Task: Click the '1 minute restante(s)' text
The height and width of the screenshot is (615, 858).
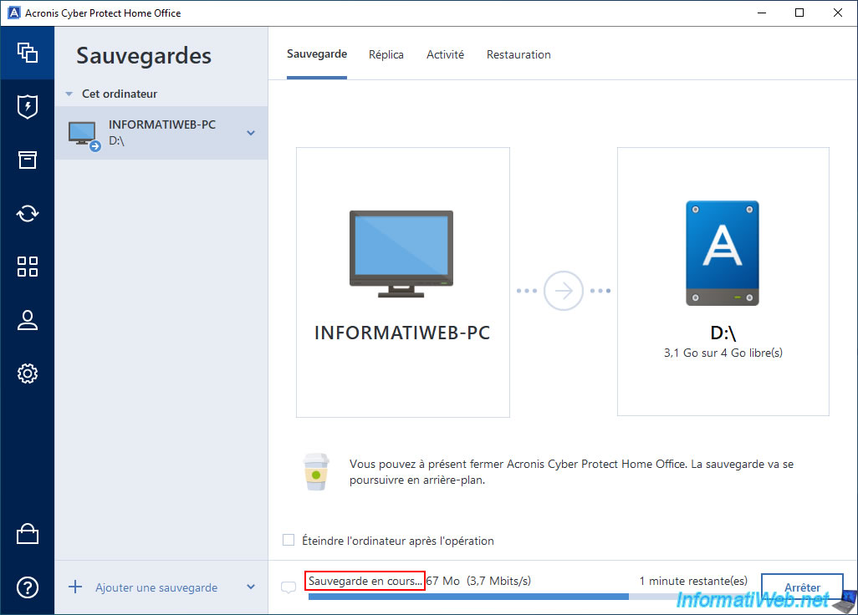Action: tap(693, 581)
